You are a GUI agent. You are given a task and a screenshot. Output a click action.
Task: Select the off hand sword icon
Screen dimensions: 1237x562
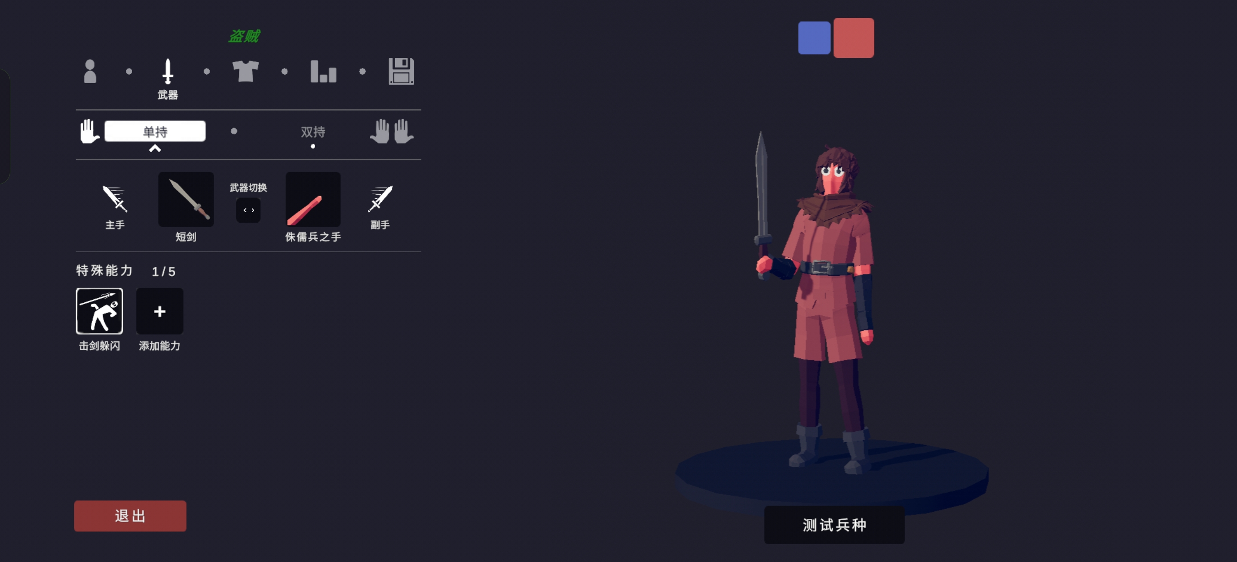point(380,199)
